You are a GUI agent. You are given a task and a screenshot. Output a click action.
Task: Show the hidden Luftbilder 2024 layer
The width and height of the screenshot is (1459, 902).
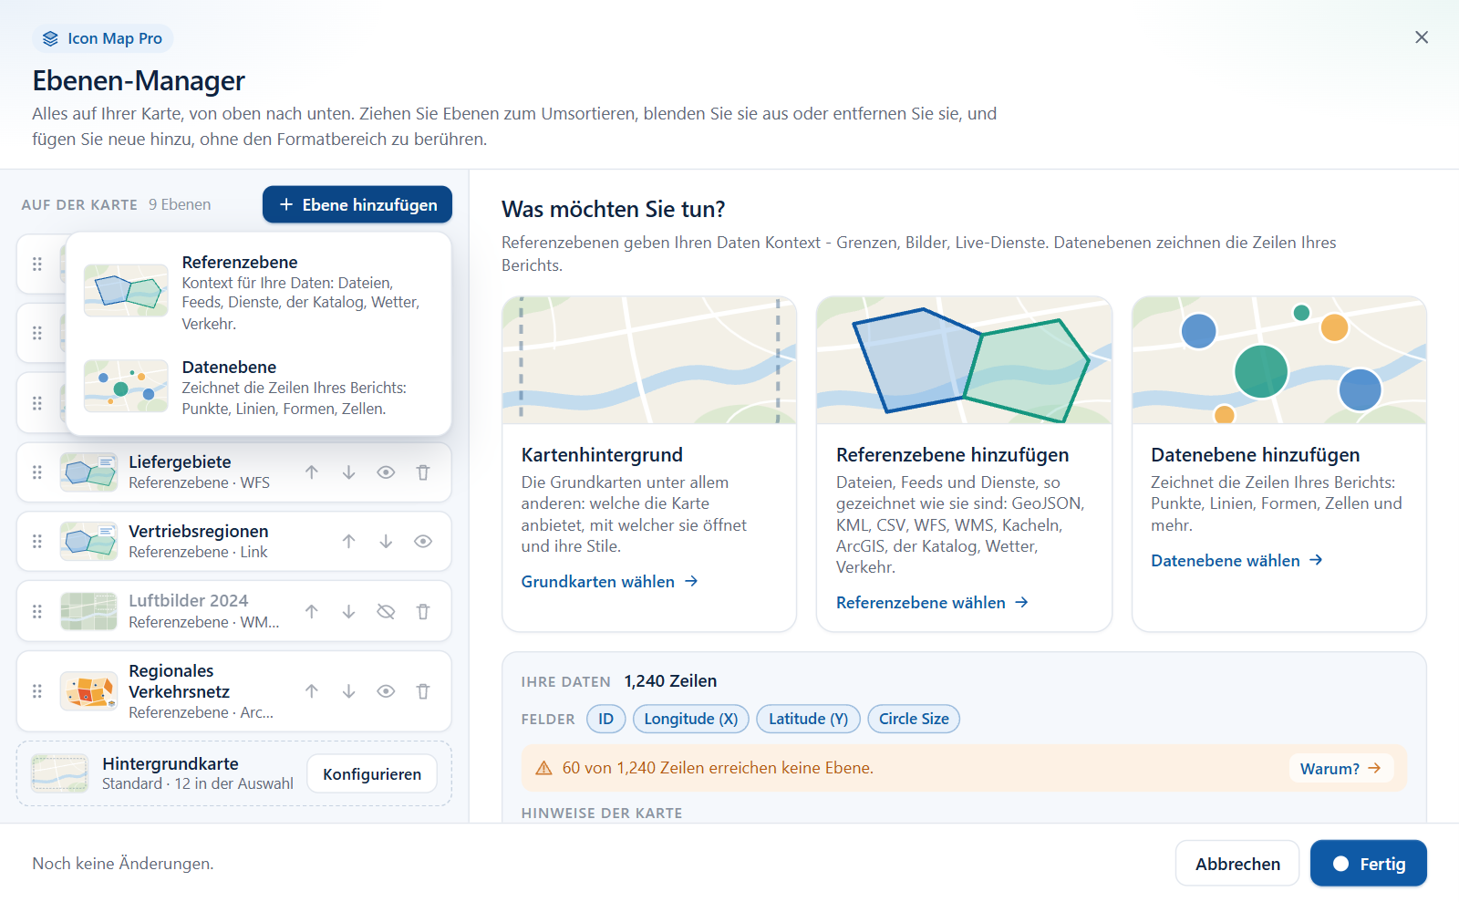tap(386, 612)
